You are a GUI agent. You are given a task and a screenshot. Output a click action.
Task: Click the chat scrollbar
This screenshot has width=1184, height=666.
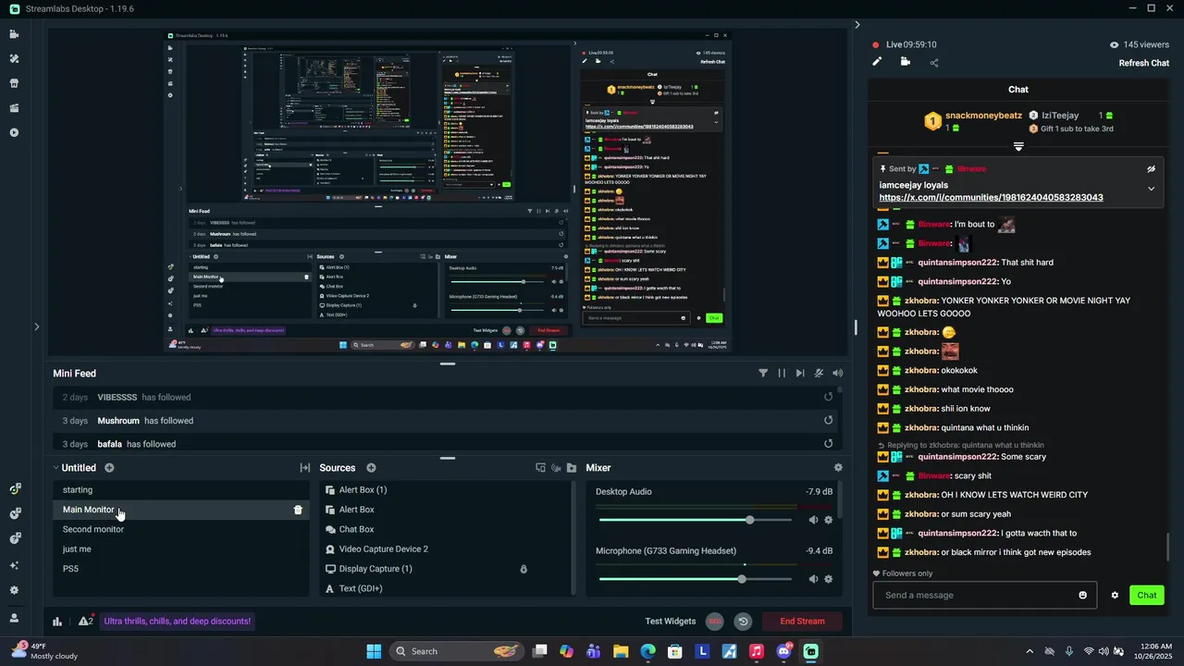[x=1167, y=547]
